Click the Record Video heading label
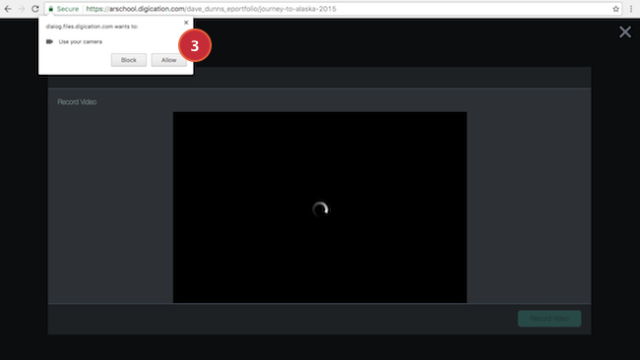Viewport: 640px width, 360px height. click(x=77, y=102)
